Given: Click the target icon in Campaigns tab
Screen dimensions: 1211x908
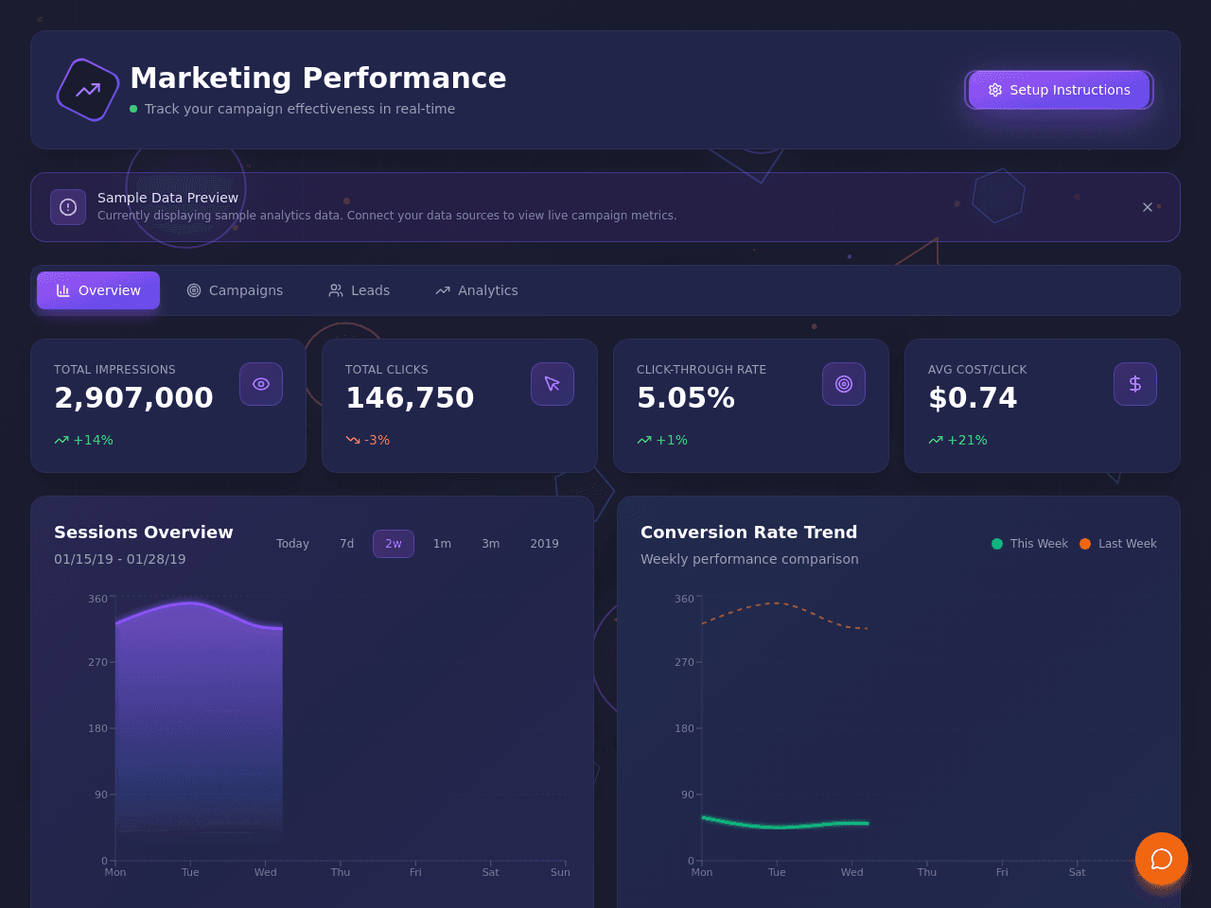Looking at the screenshot, I should point(194,290).
